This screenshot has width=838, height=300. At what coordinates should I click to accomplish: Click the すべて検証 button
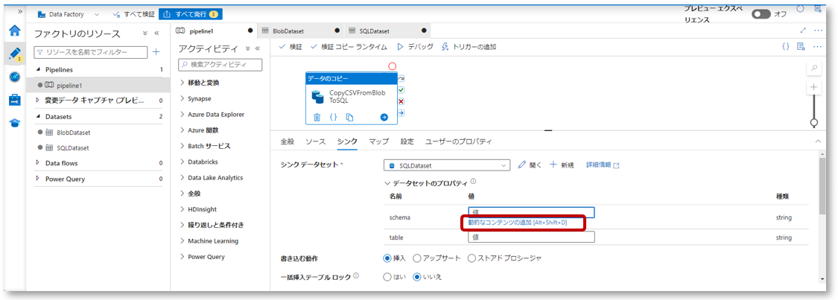click(x=133, y=14)
